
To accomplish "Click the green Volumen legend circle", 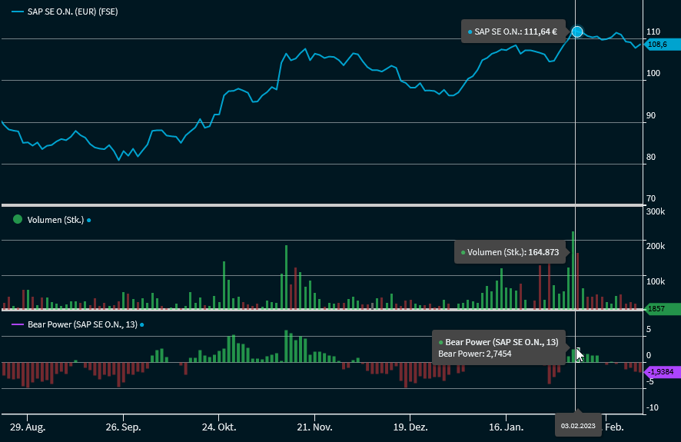I will click(18, 220).
